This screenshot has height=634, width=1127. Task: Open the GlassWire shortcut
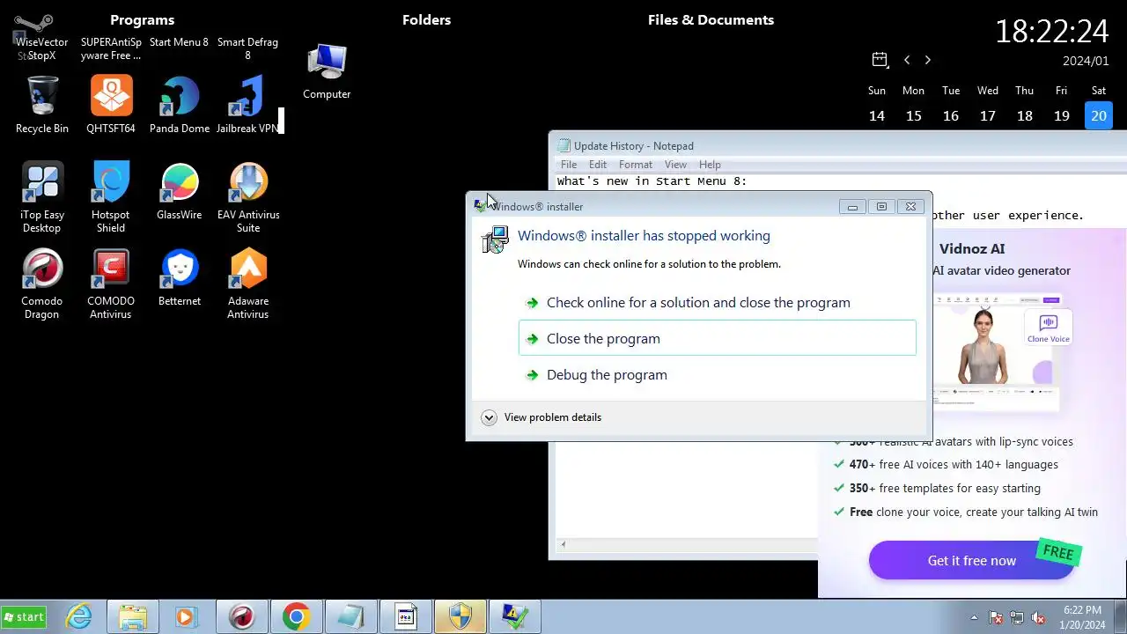180,191
